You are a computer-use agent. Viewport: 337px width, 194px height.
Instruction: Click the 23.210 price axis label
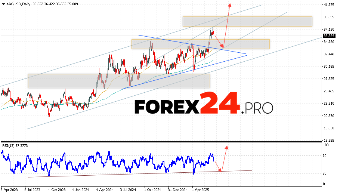(x=329, y=104)
